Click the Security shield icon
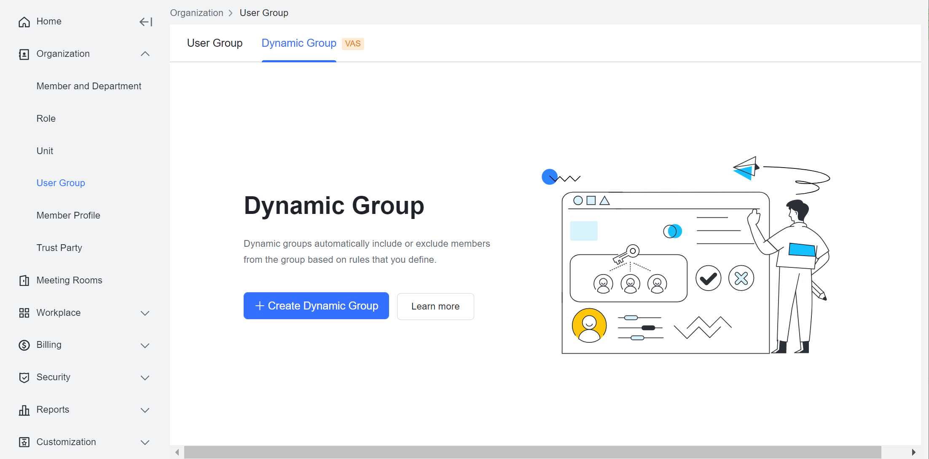 (x=24, y=378)
